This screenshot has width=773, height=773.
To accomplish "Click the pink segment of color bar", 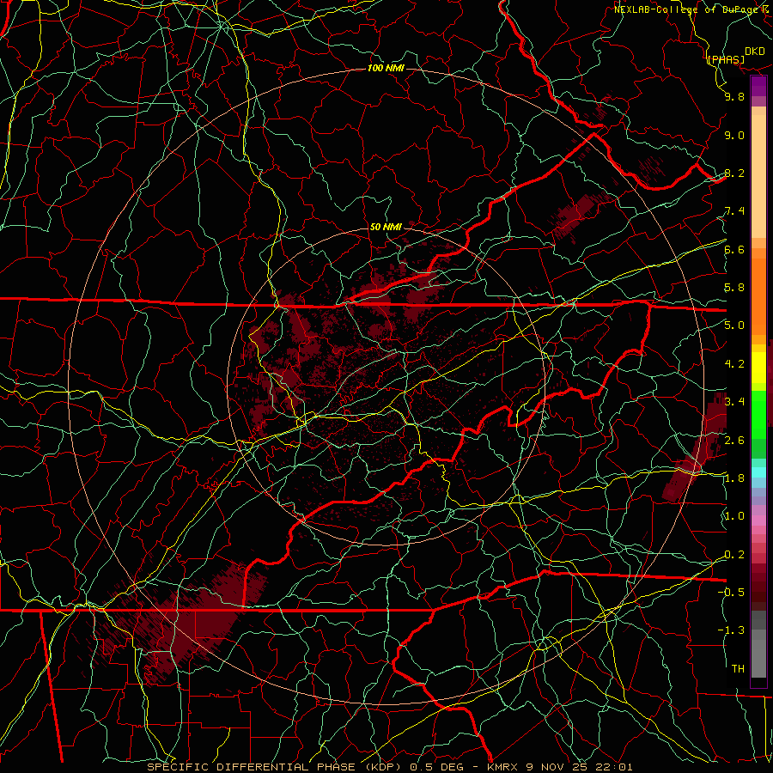I will pyautogui.click(x=758, y=520).
